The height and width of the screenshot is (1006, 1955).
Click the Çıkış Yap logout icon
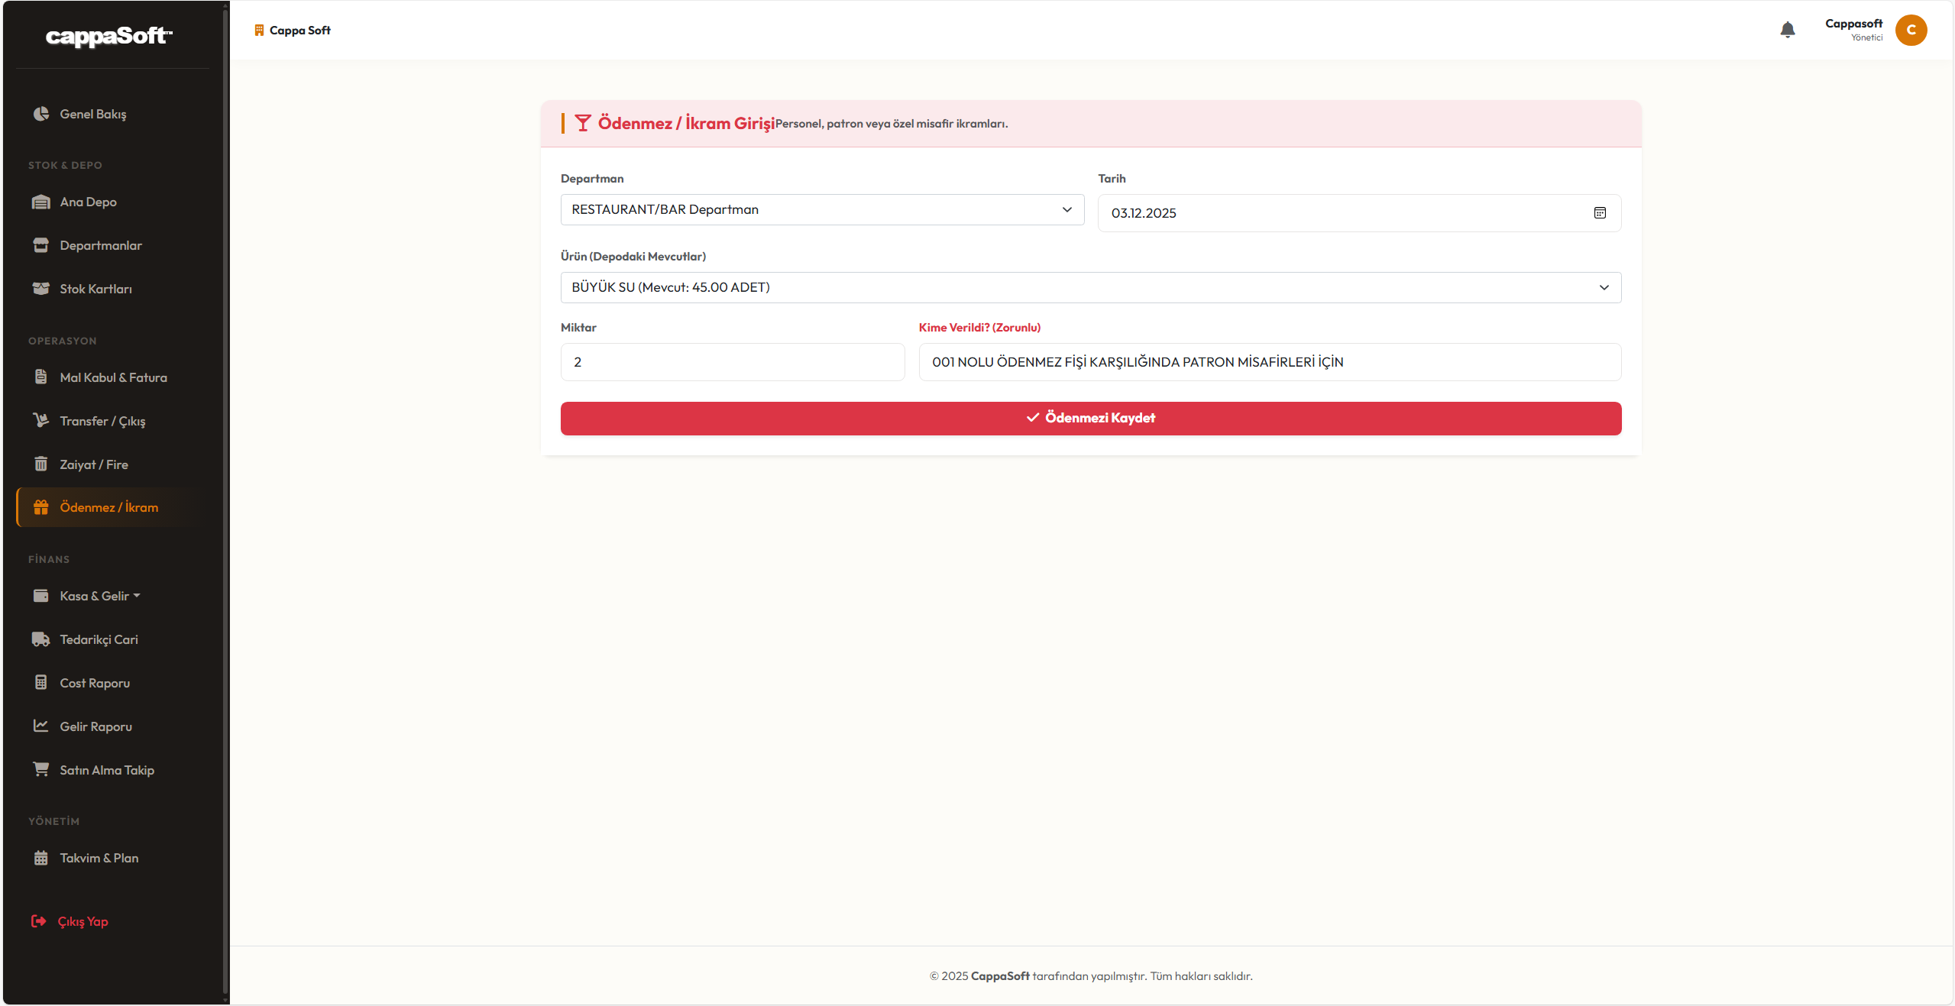pyautogui.click(x=38, y=921)
